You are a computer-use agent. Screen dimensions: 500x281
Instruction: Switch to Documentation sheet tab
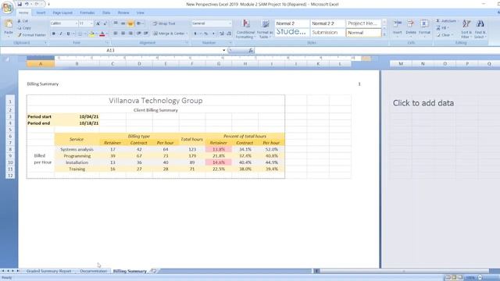coord(94,271)
